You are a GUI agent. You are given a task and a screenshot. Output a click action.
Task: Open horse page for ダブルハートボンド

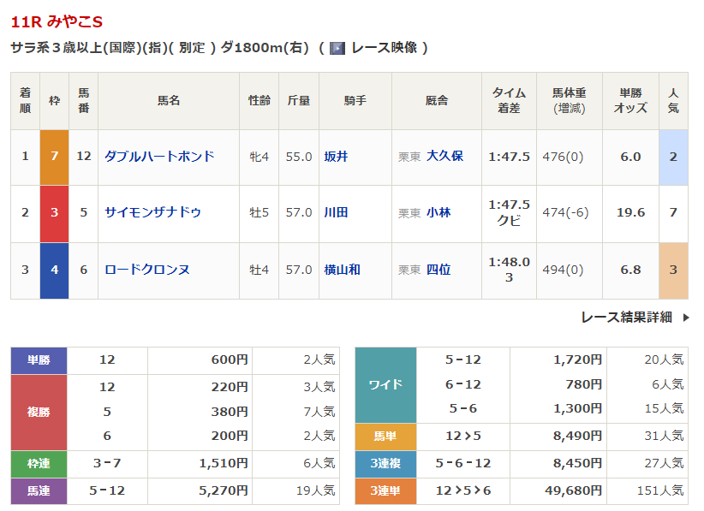[x=159, y=157]
